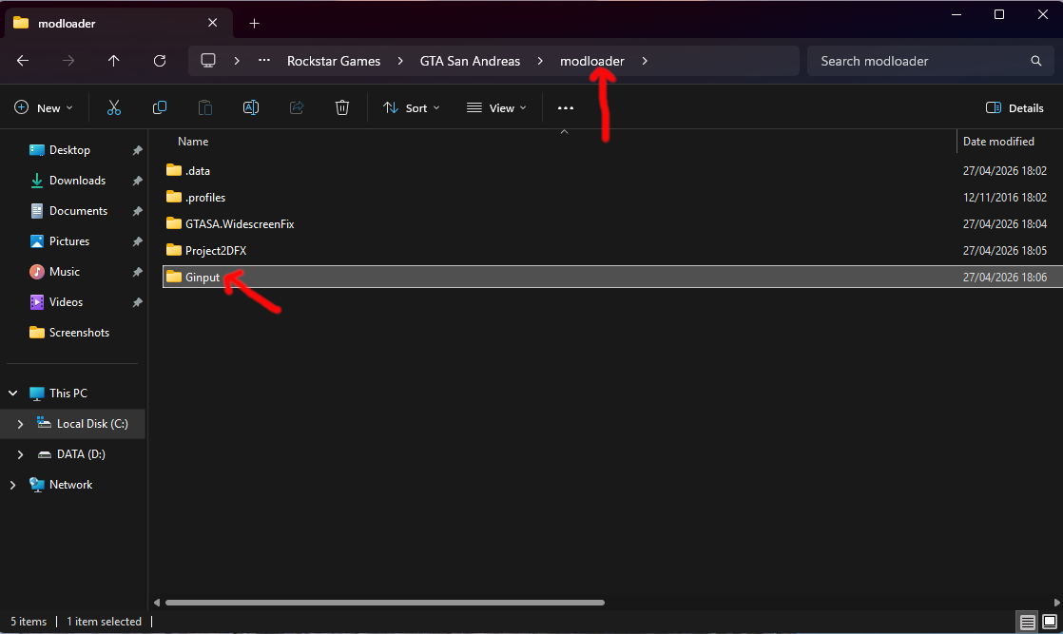Screen dimensions: 1063x634
Task: Switch to details list view icon
Action: (x=1027, y=622)
